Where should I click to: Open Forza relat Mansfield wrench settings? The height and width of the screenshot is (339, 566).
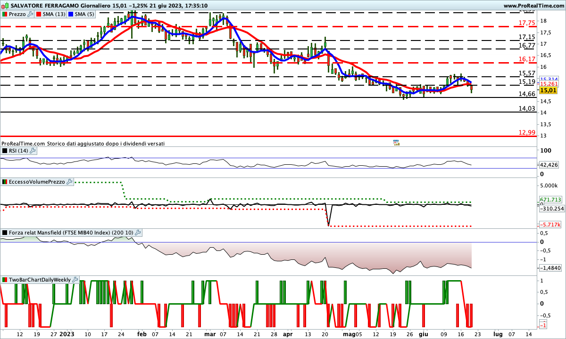pyautogui.click(x=138, y=233)
